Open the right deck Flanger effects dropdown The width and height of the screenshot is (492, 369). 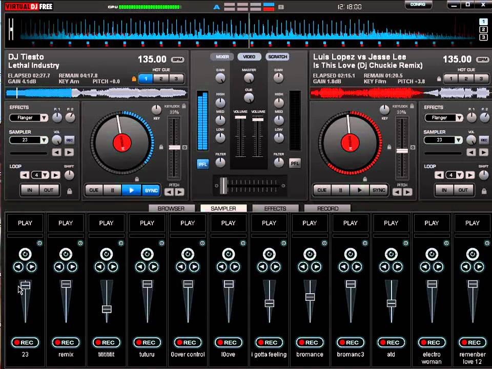pyautogui.click(x=459, y=118)
